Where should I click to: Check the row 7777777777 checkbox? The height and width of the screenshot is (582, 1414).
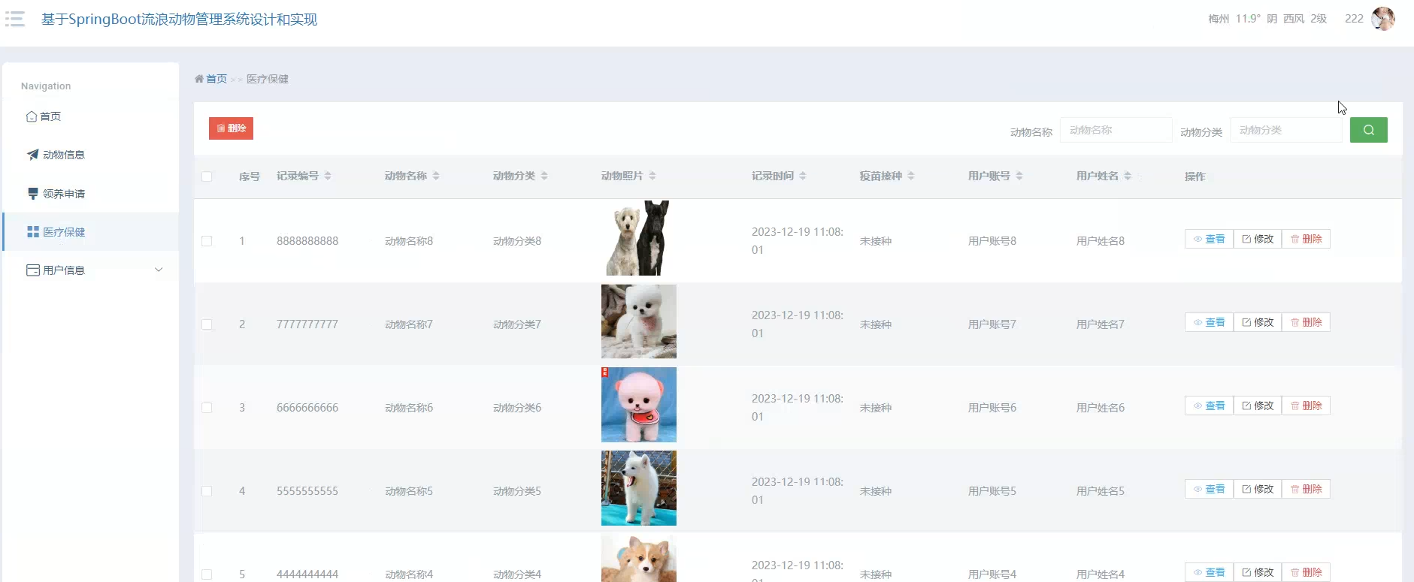[x=207, y=324]
